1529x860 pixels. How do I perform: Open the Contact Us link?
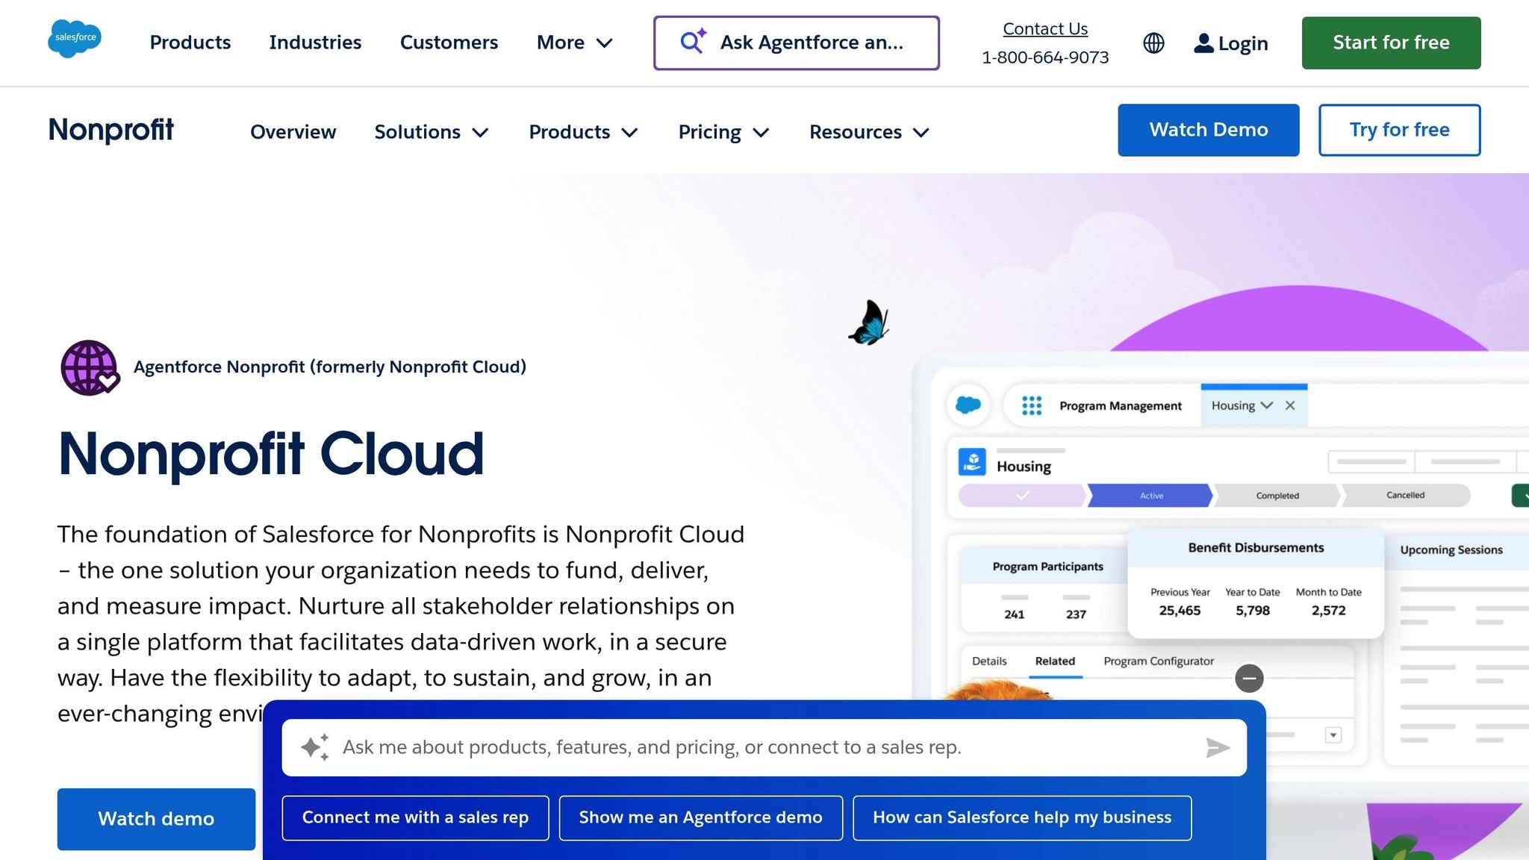coord(1044,28)
